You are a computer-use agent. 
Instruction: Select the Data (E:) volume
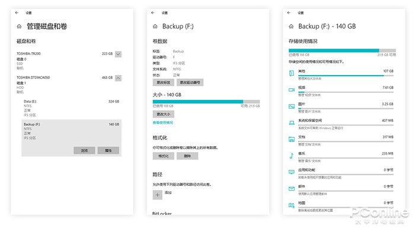pos(72,108)
